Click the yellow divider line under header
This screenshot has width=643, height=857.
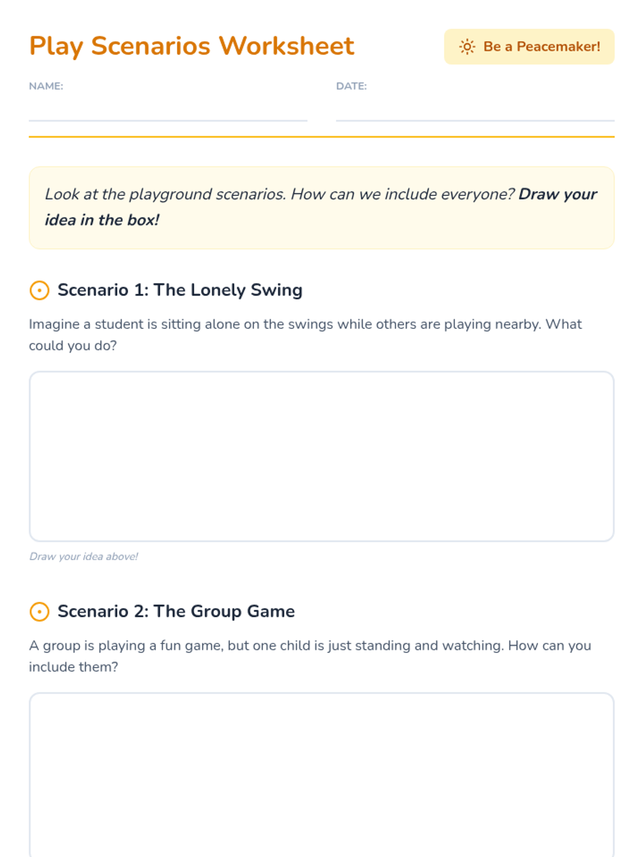(322, 137)
